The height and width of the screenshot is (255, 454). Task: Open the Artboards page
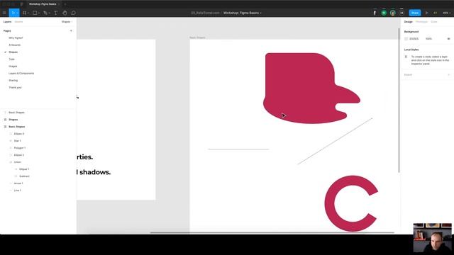pos(14,45)
